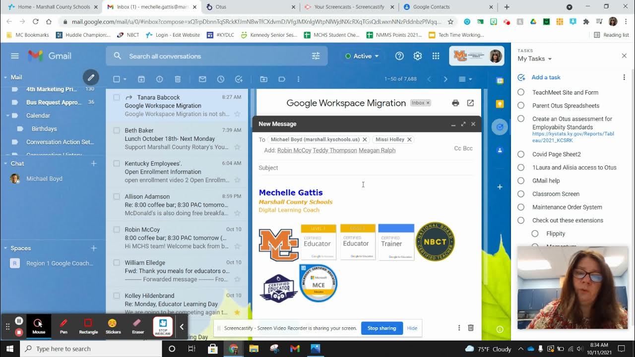635x357 pixels.
Task: Click the compose pencil icon
Action: point(91,77)
